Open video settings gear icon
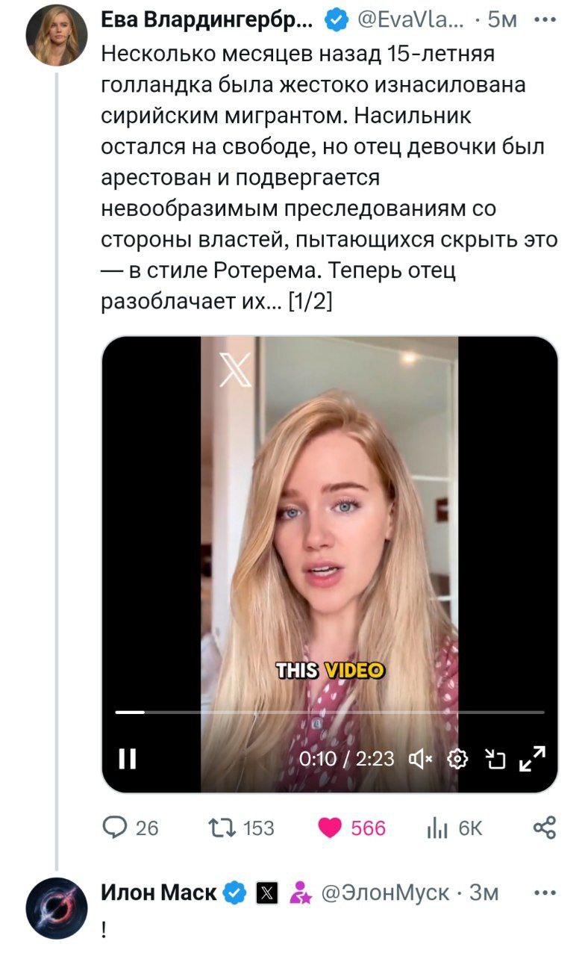 point(456,759)
